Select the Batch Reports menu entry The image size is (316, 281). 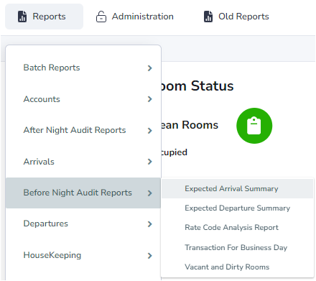(83, 68)
